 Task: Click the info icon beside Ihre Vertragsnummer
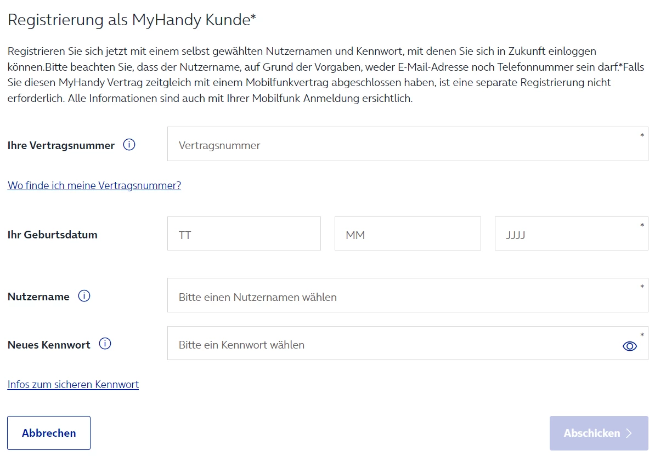pyautogui.click(x=129, y=145)
